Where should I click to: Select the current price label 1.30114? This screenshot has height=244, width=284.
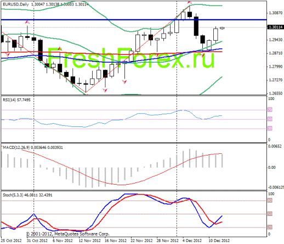[276, 27]
